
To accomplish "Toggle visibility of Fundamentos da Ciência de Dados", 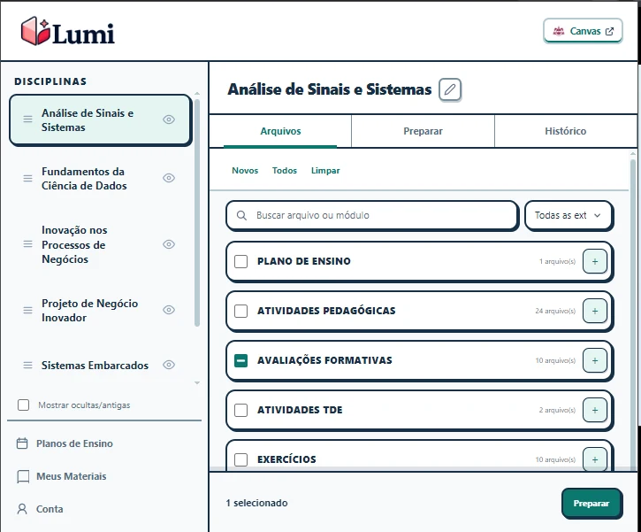I will tap(169, 178).
